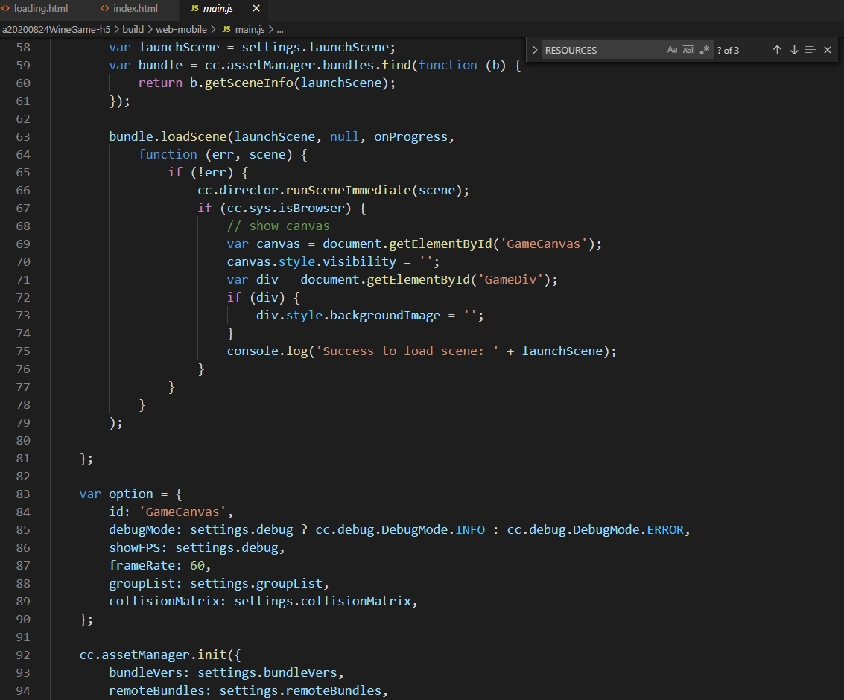Click 'getSceneInfo' on line 60

point(249,83)
